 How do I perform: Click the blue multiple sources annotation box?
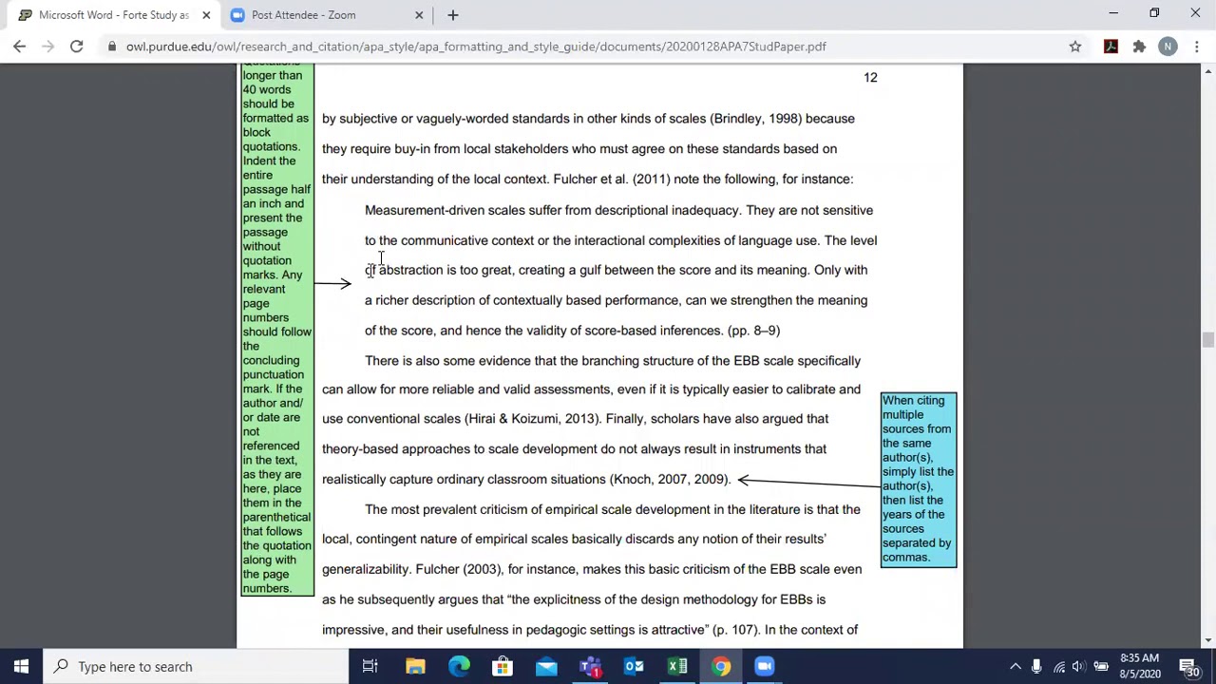(x=918, y=479)
